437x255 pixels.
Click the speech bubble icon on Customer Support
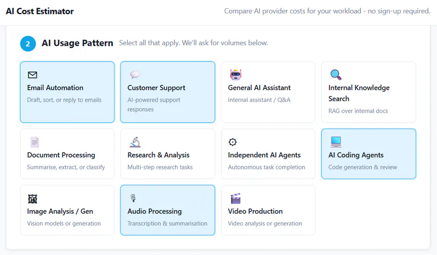coord(135,74)
